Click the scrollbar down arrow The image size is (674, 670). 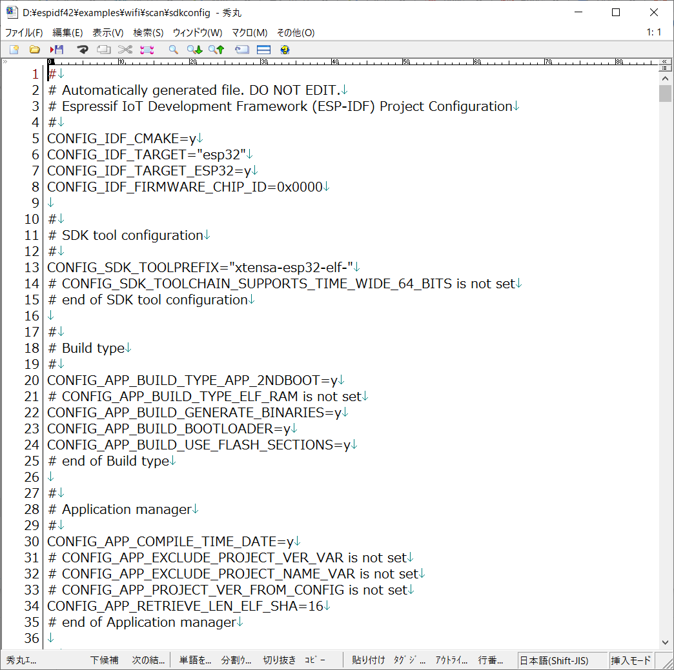click(x=665, y=642)
